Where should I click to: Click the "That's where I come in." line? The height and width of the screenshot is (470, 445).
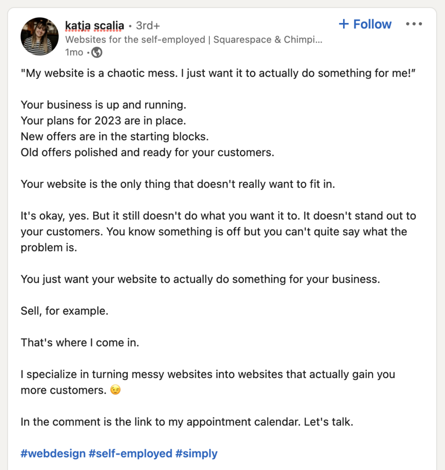(x=80, y=342)
